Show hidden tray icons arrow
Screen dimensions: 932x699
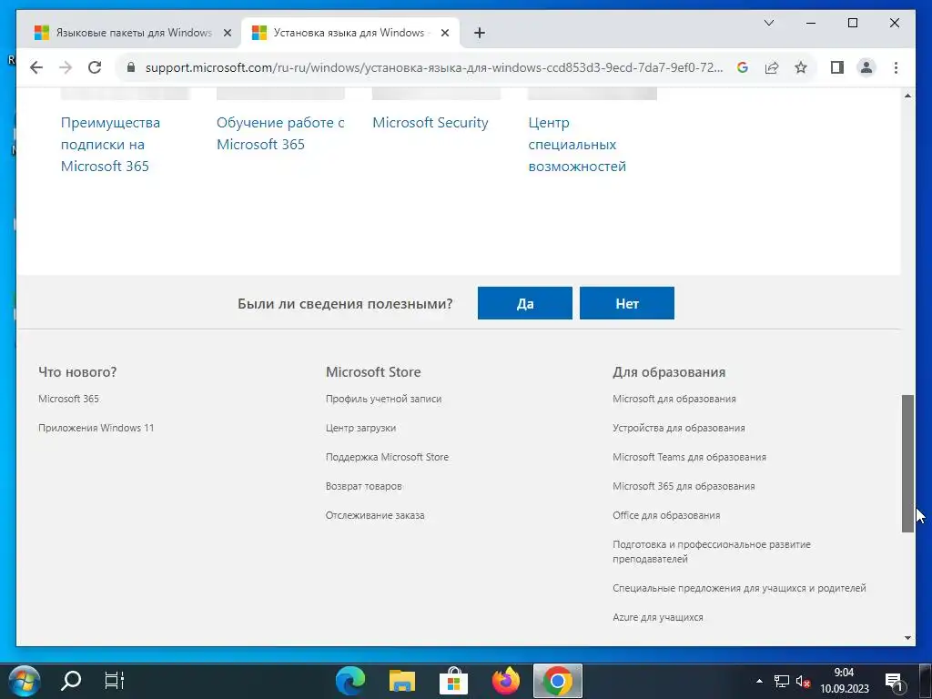[x=759, y=681]
